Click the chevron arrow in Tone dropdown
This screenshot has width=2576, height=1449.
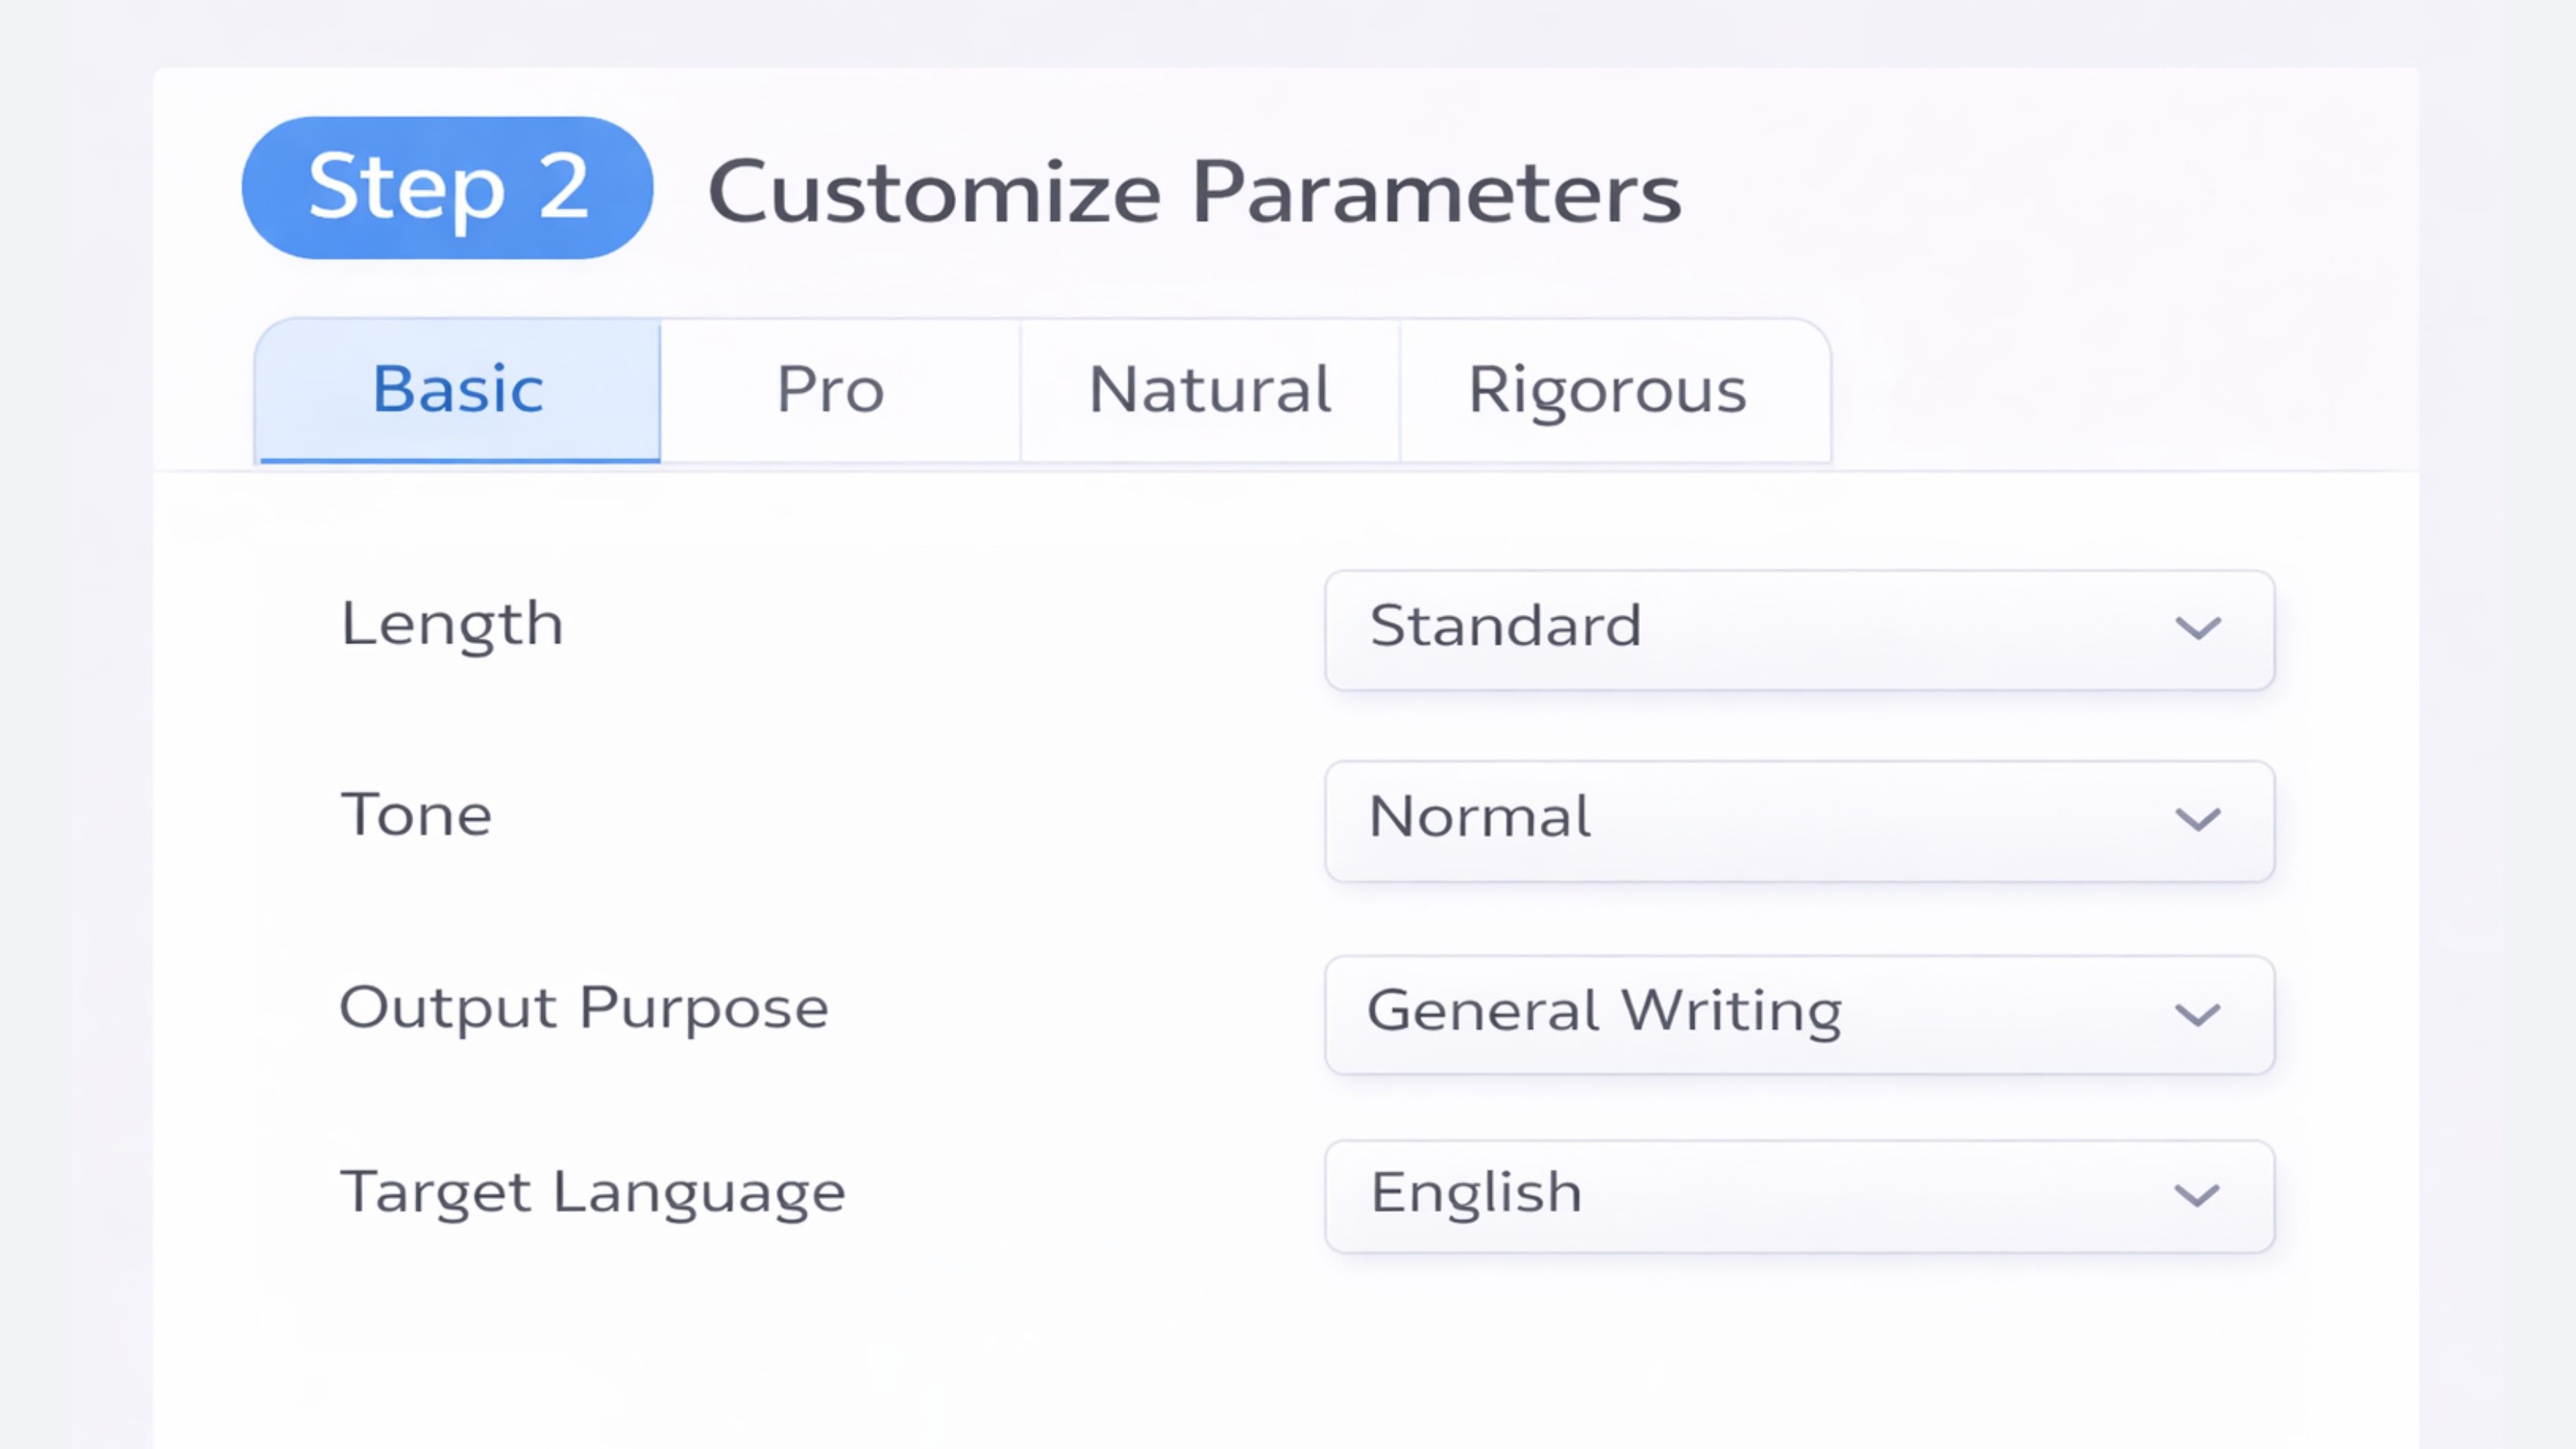(2197, 820)
